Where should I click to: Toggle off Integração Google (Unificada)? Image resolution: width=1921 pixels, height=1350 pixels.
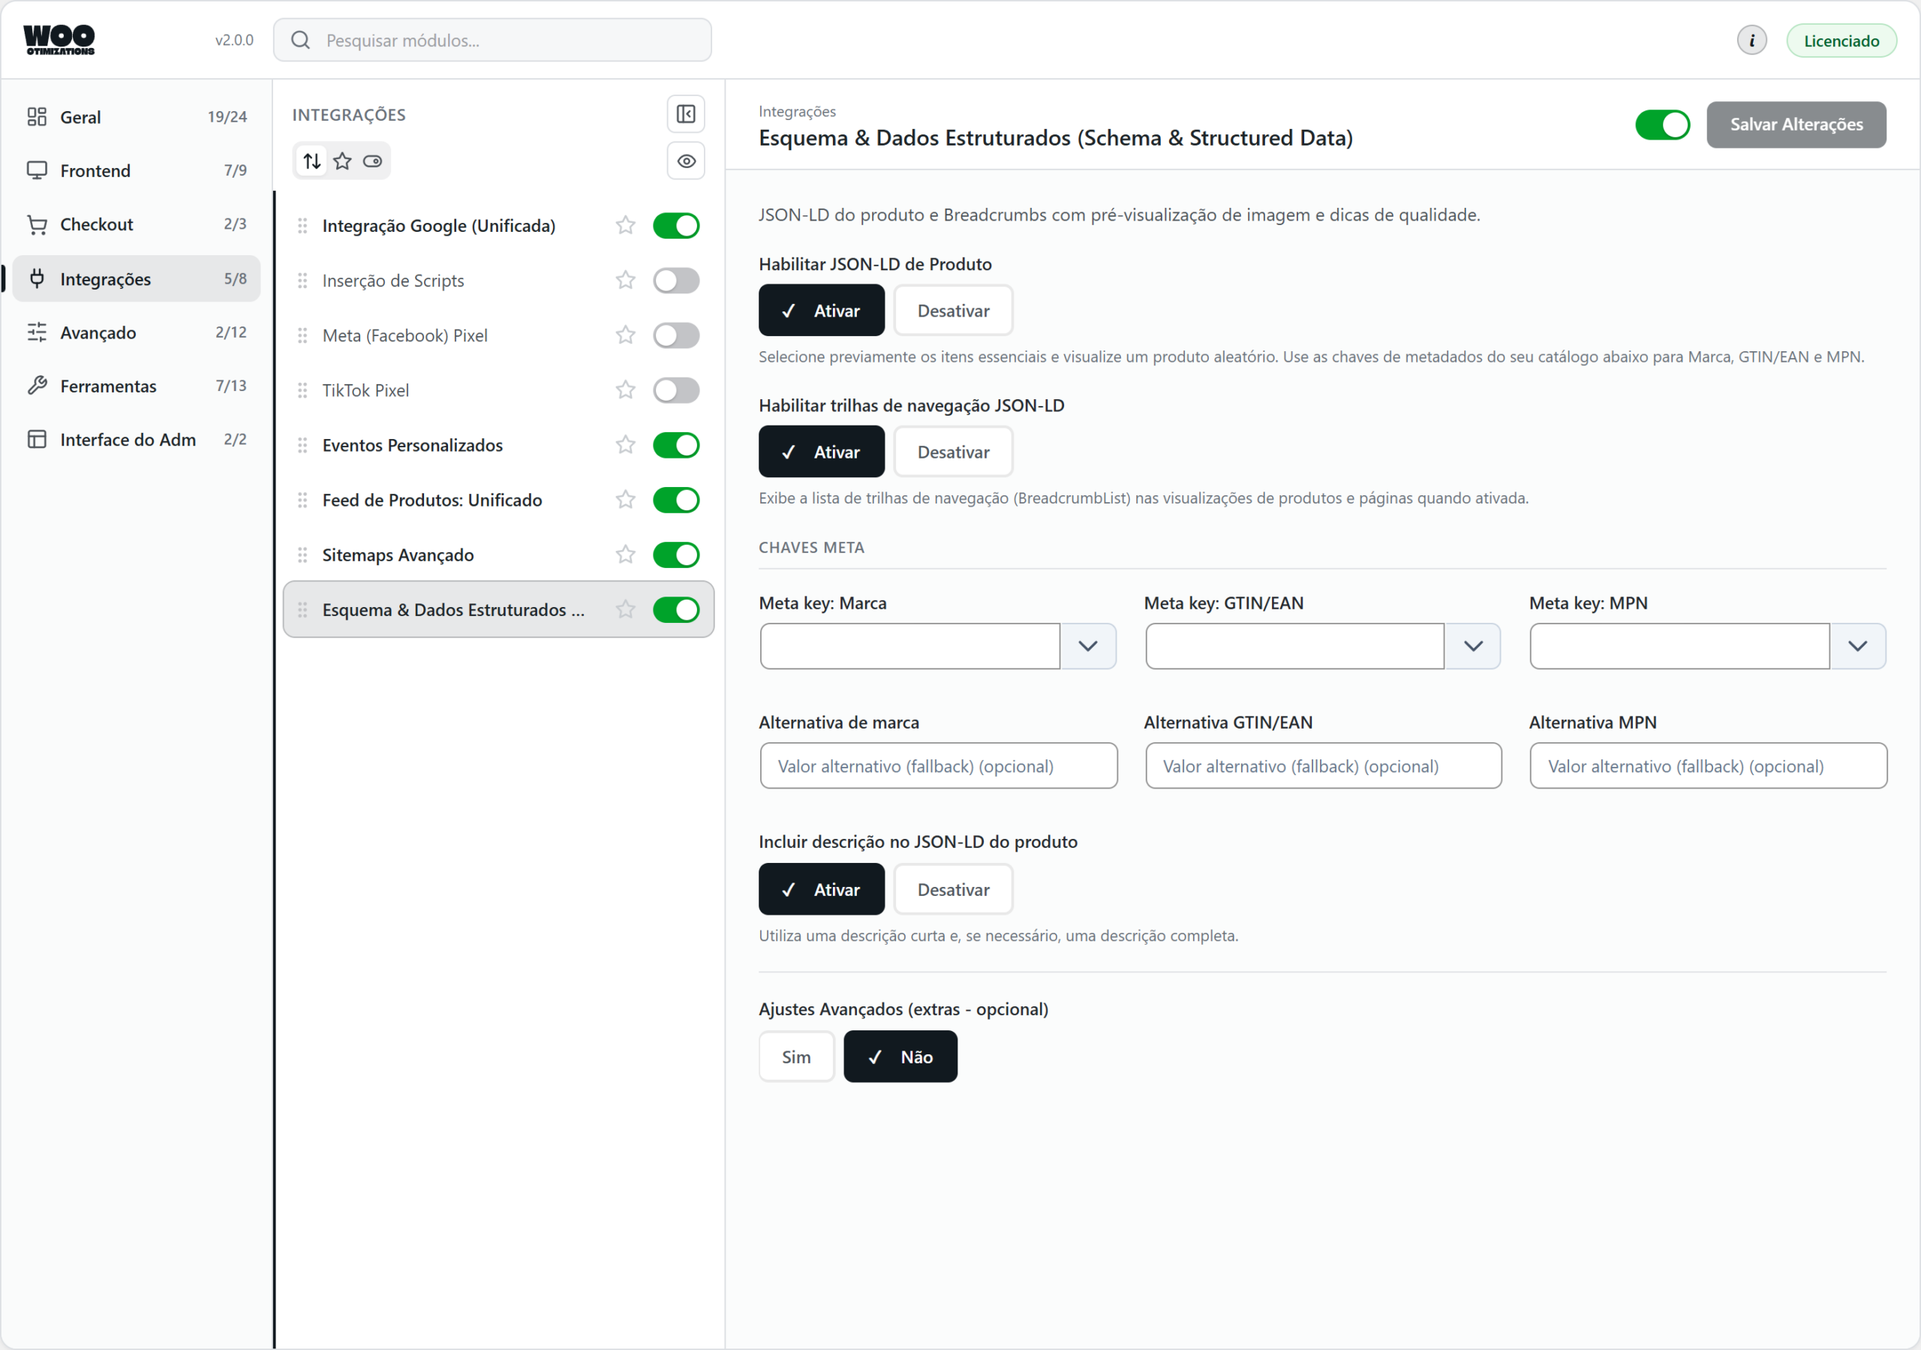click(x=676, y=225)
